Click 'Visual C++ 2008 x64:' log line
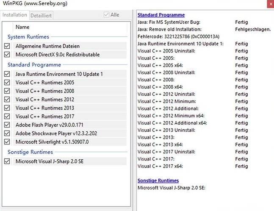This screenshot has height=211, width=274. (x=160, y=87)
